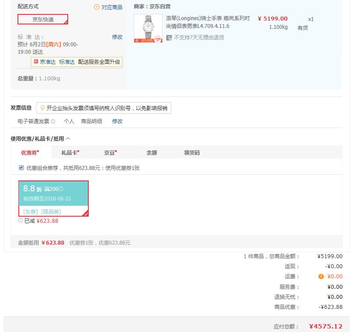Switch to the 优惠券 tab
The image size is (352, 332).
(x=31, y=152)
